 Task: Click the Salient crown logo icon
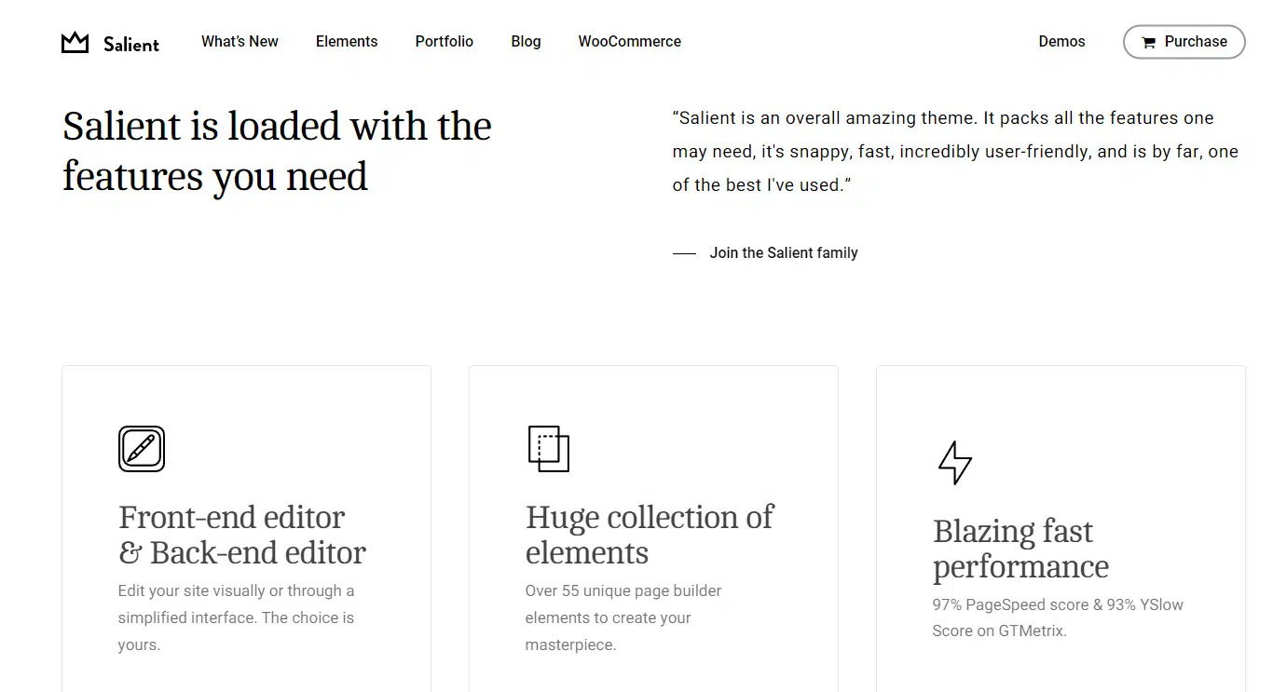[74, 41]
